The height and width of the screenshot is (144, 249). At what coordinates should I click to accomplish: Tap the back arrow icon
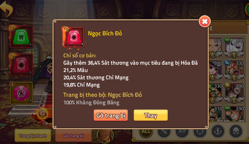point(6,9)
